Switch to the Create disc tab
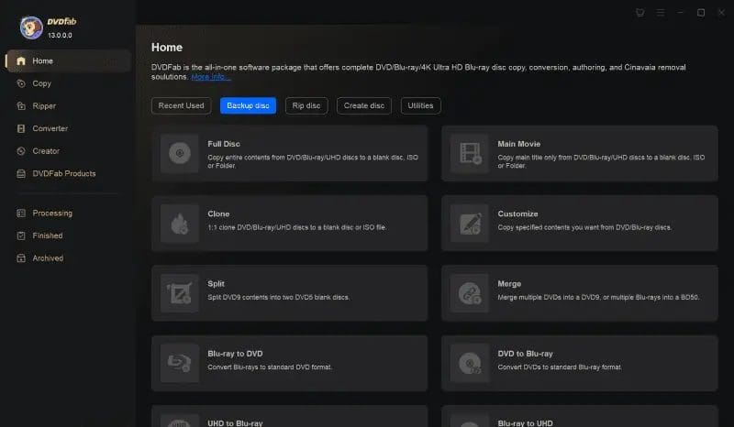 [x=364, y=105]
